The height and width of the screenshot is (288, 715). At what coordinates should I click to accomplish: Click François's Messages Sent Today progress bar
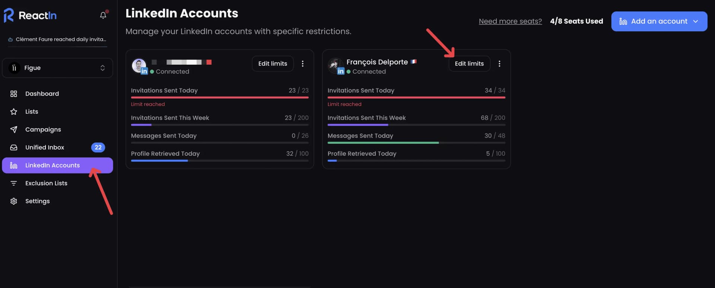click(416, 143)
